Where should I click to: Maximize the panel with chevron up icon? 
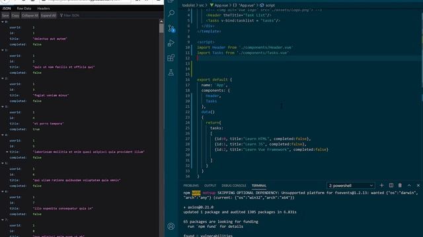coord(409,186)
